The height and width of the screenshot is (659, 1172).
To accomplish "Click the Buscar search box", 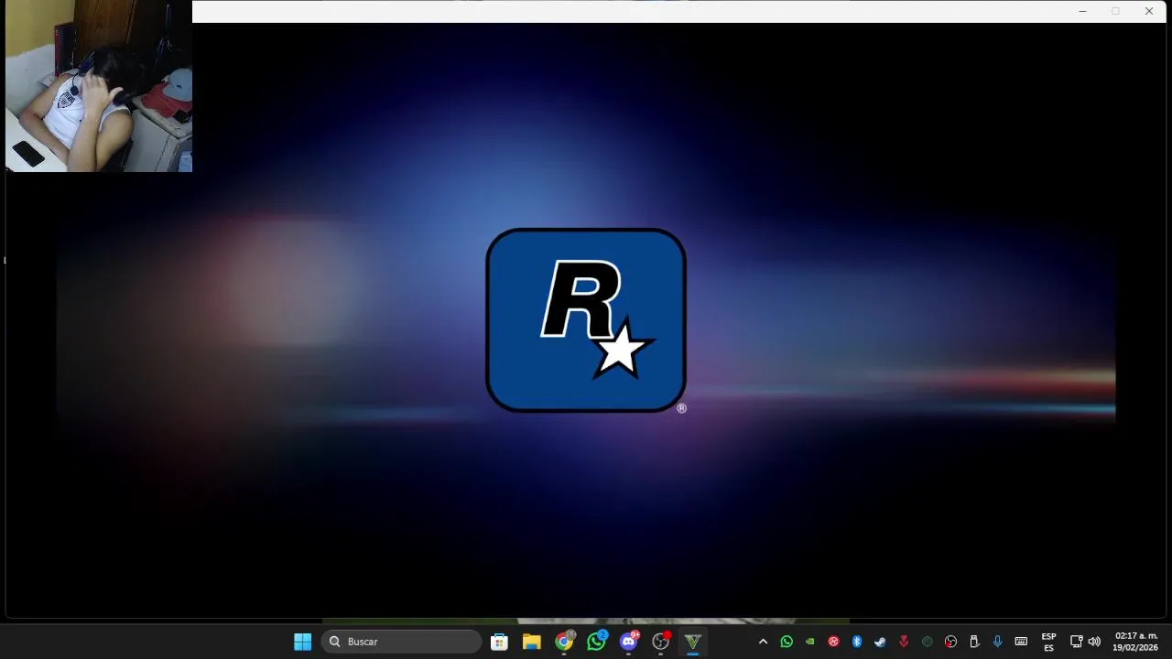I will click(401, 642).
